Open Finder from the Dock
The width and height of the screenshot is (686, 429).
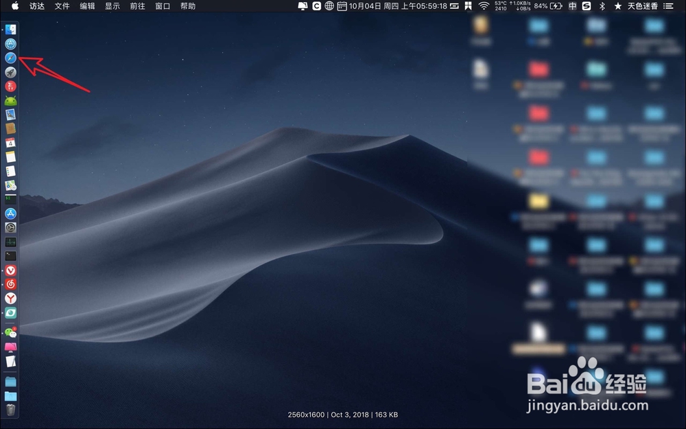[x=10, y=30]
